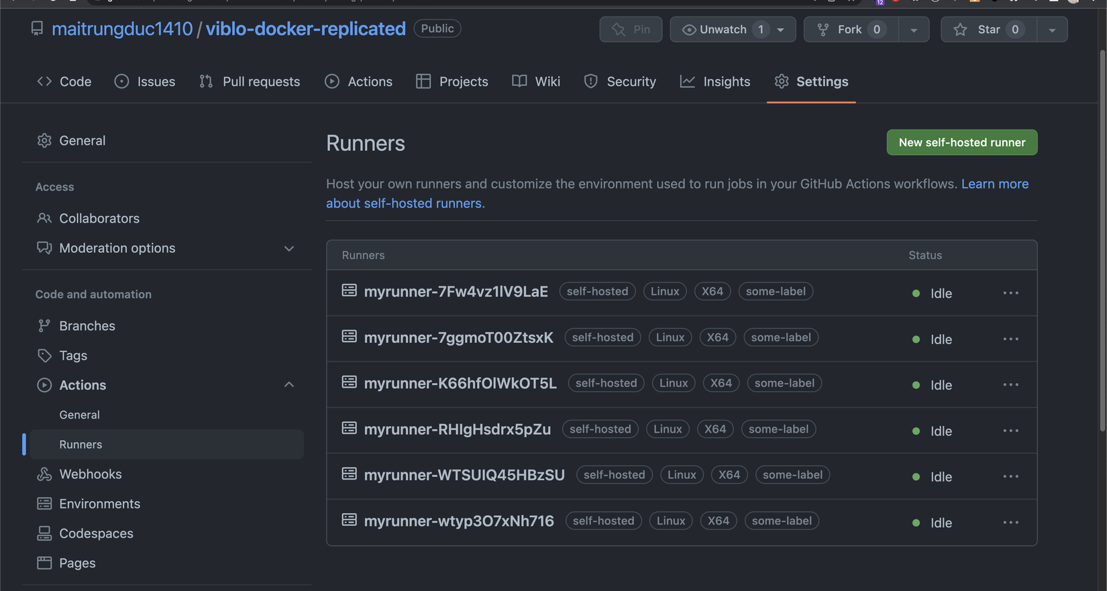The image size is (1107, 591).
Task: Click the Webhooks icon in sidebar
Action: [44, 474]
